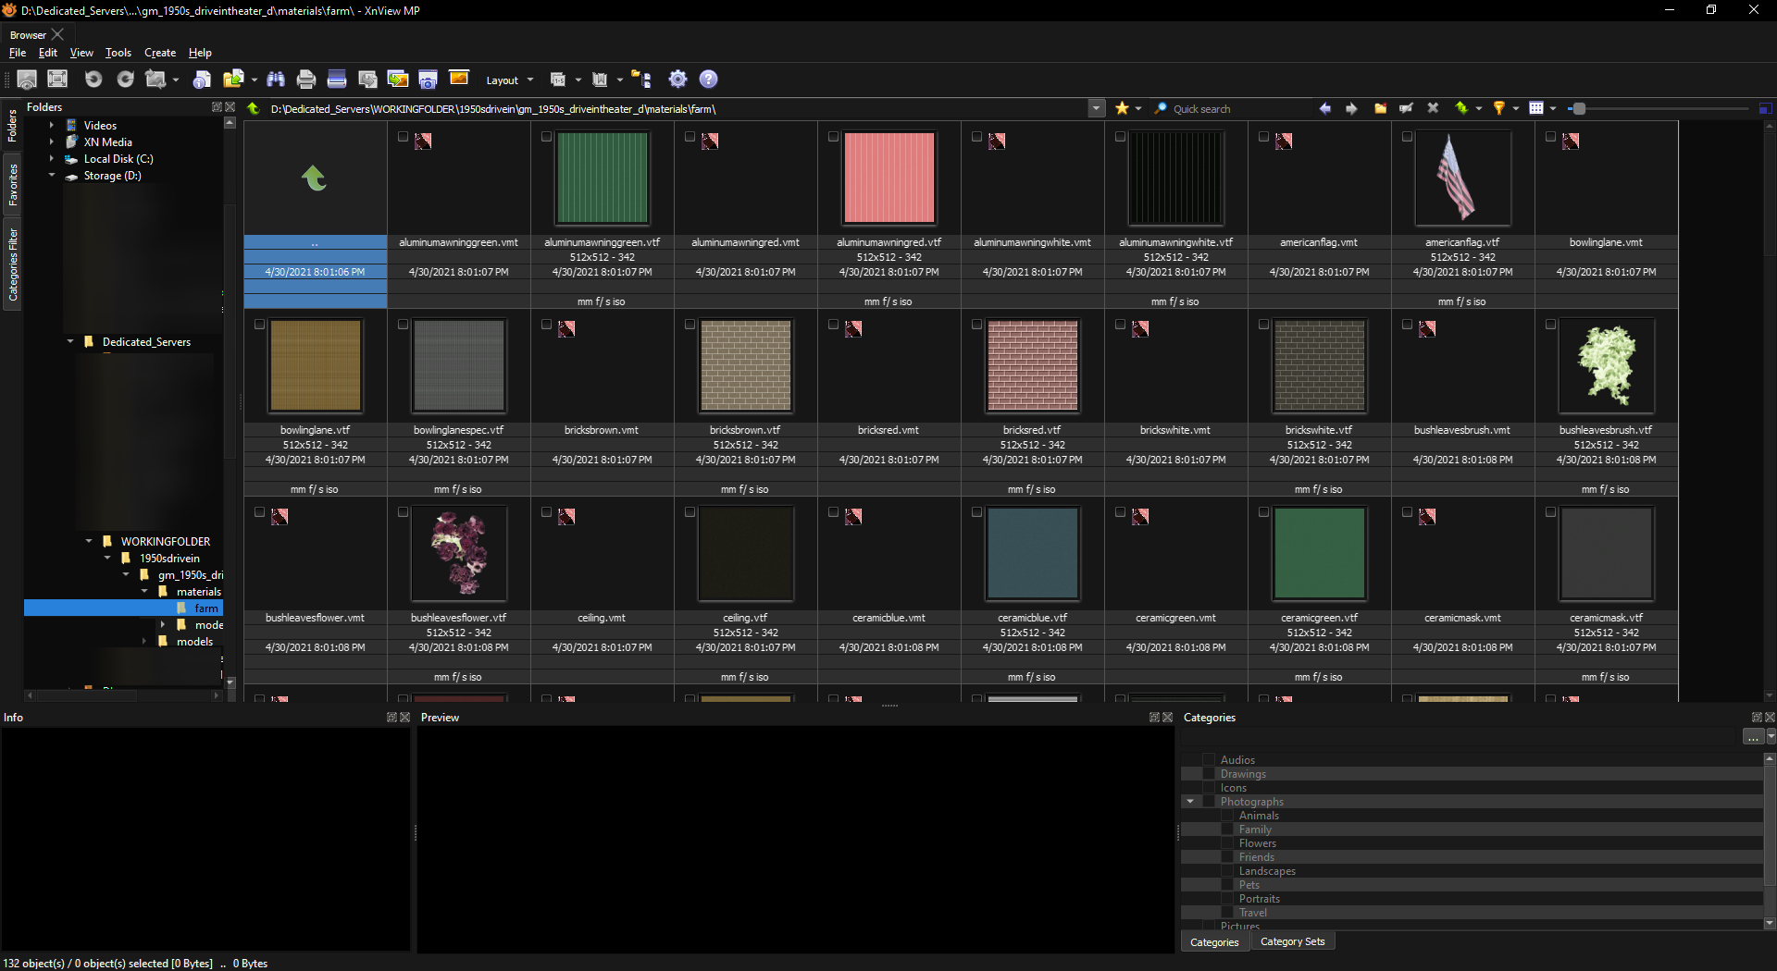Click the thumbnail size slider handle
Image resolution: width=1777 pixels, height=971 pixels.
click(x=1579, y=108)
